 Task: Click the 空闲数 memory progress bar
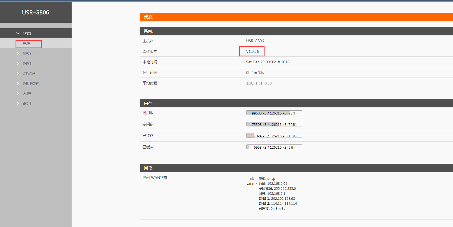point(274,124)
